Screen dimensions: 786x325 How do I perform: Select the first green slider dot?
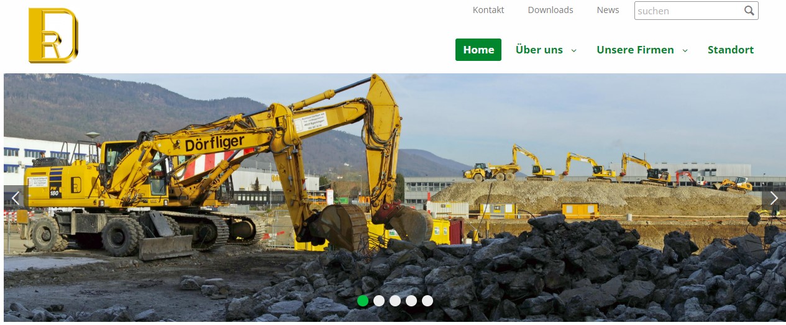click(363, 301)
